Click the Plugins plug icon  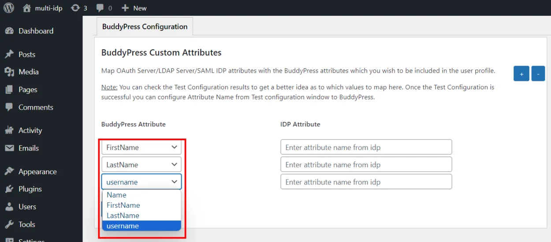[9, 189]
